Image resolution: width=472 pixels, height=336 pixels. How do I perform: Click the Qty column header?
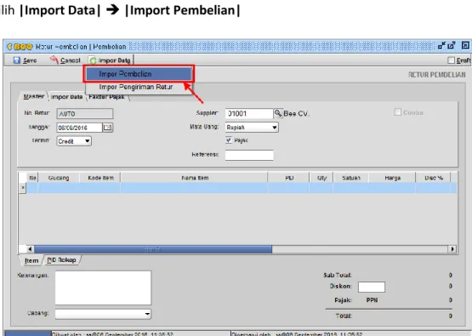pos(321,178)
